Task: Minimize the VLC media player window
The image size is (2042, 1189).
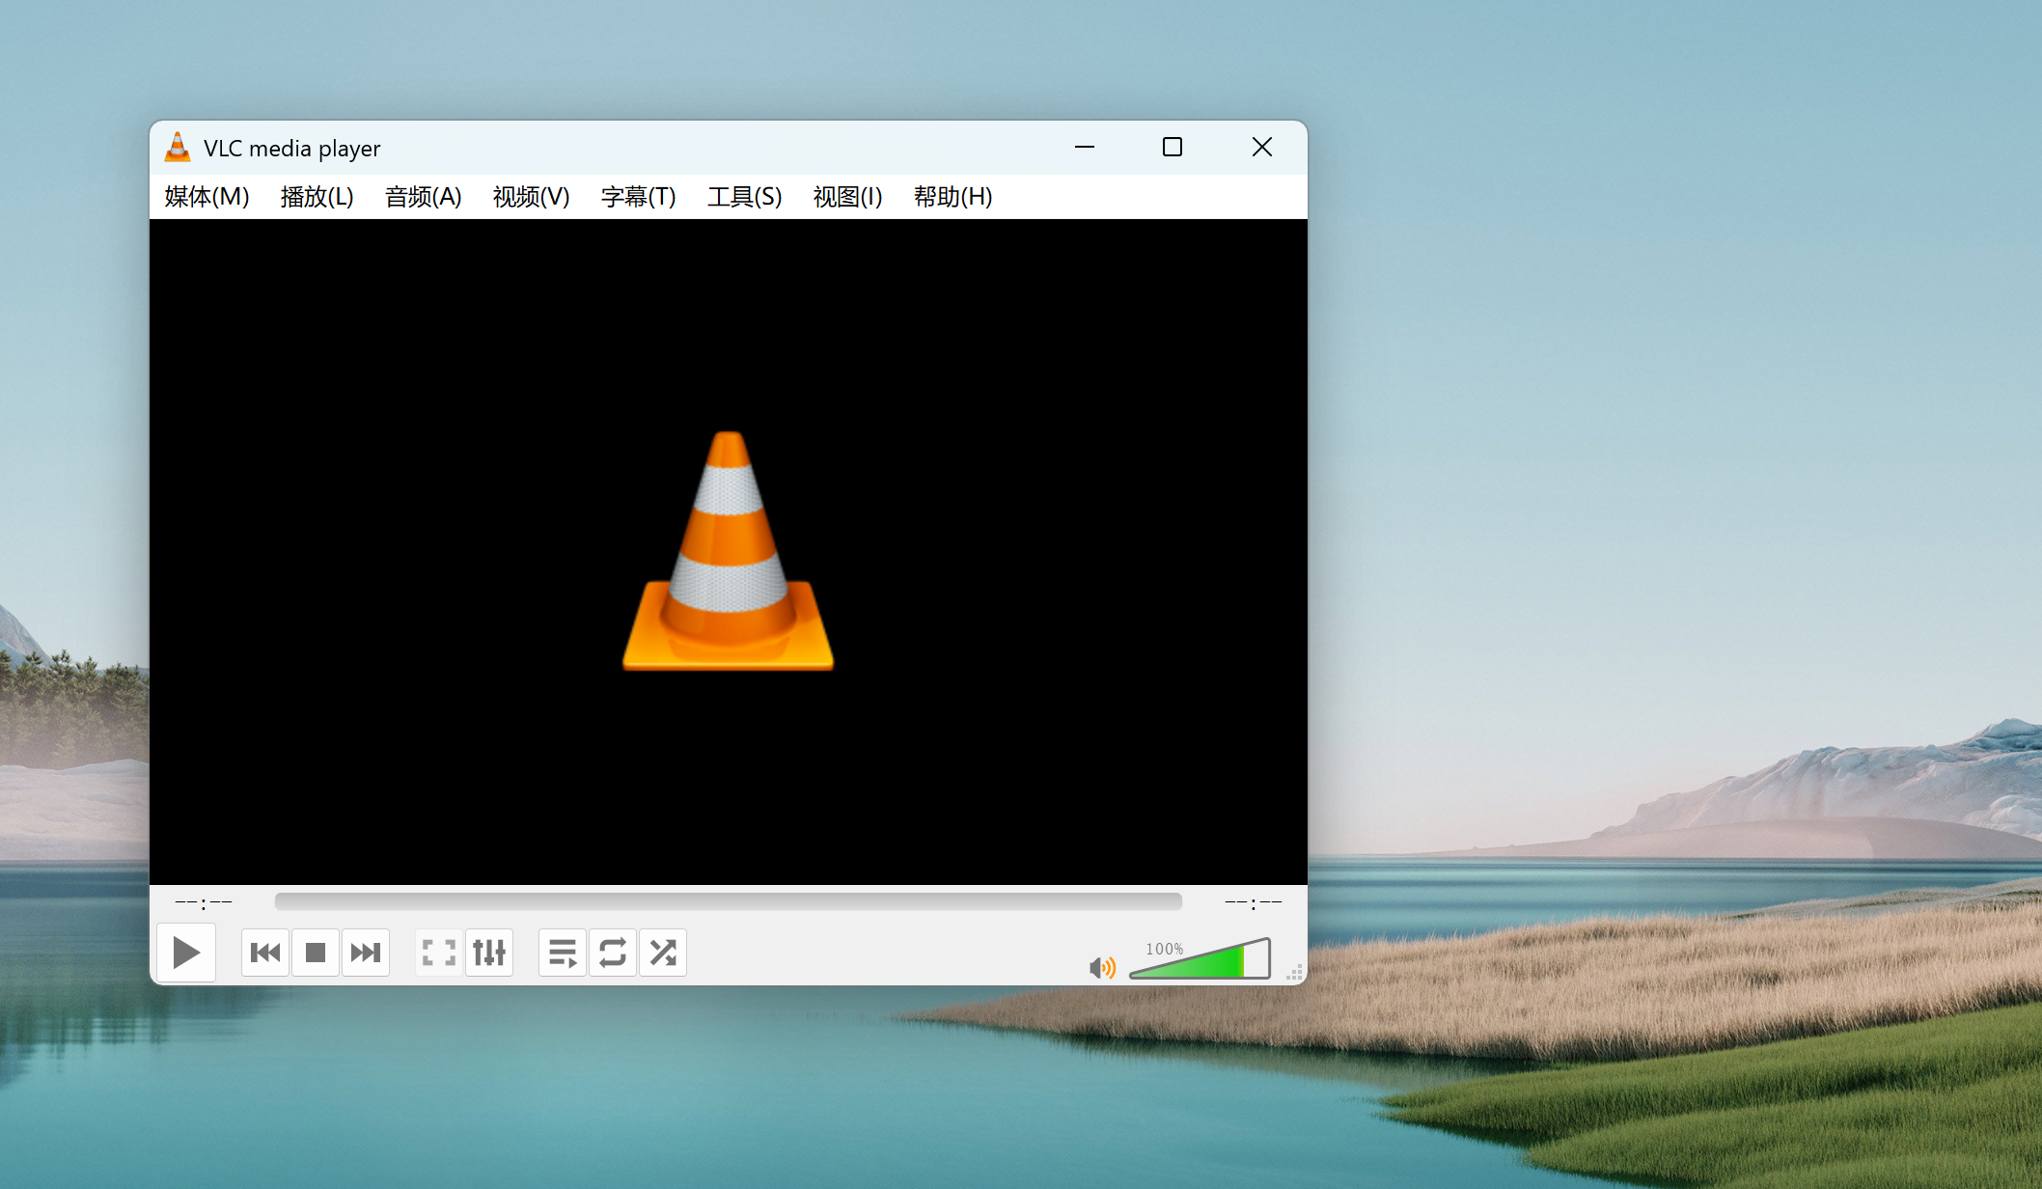Action: pos(1085,147)
